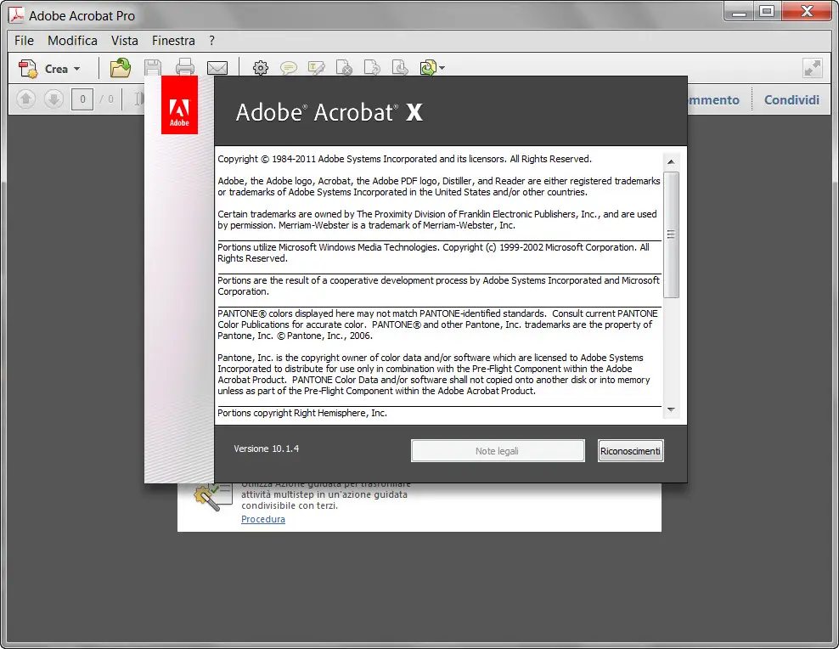Viewport: 839px width, 649px height.
Task: Click the Note legali button
Action: click(x=498, y=450)
